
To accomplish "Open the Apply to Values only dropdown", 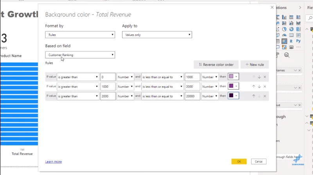I will [157, 35].
